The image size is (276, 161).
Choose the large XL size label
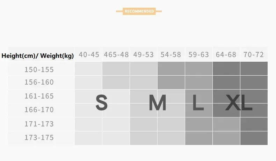239,103
